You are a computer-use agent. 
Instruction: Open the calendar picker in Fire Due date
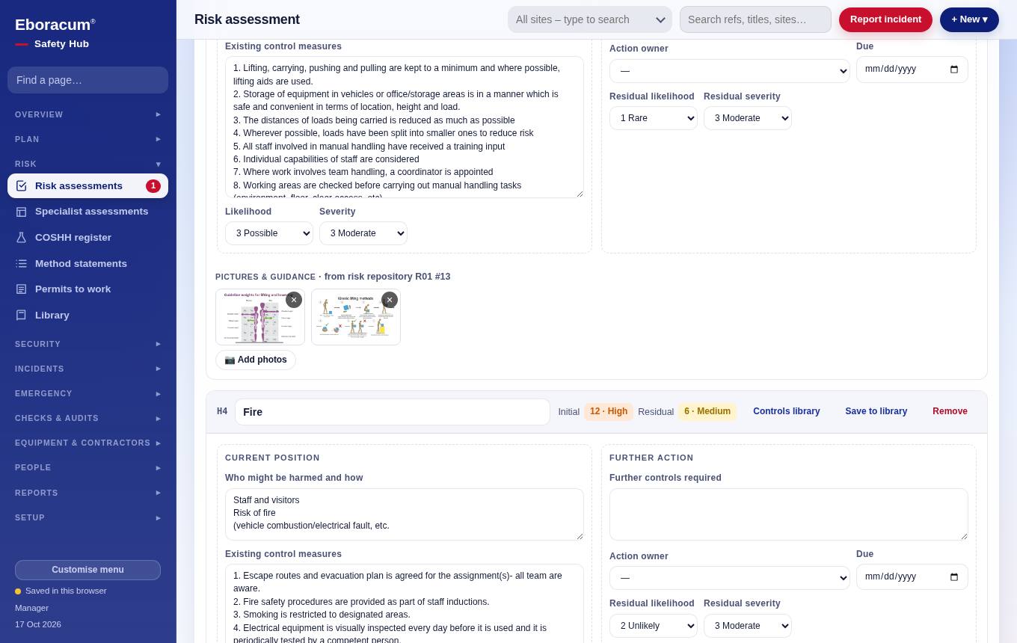[953, 576]
